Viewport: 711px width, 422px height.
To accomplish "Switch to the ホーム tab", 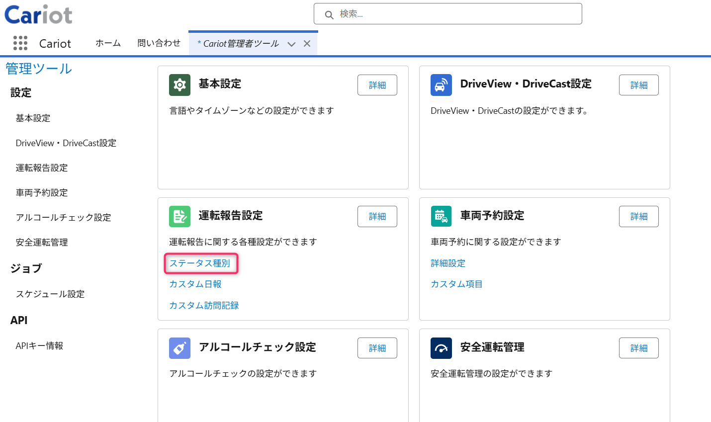I will [108, 43].
